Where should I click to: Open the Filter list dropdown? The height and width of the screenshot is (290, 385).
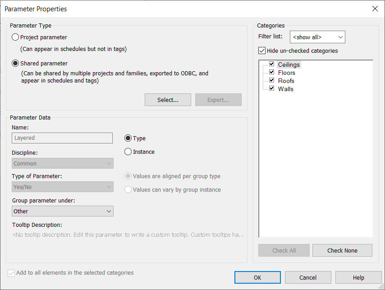point(317,37)
